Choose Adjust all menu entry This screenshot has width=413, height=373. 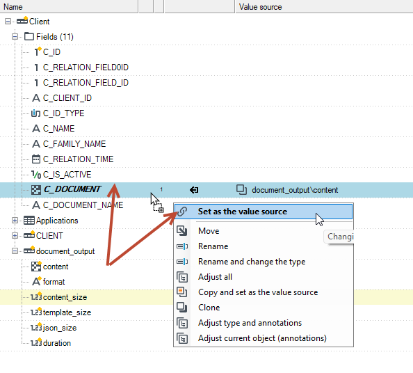click(263, 277)
